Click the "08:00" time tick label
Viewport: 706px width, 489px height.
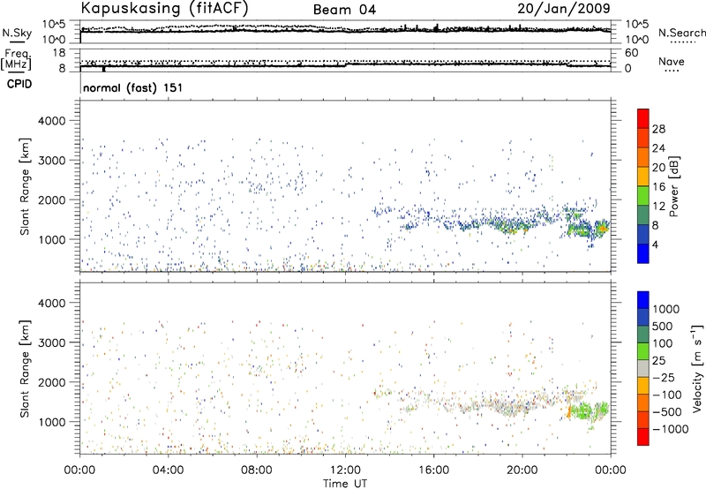coord(256,470)
